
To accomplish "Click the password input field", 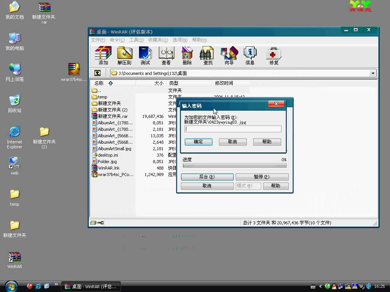I will (233, 129).
